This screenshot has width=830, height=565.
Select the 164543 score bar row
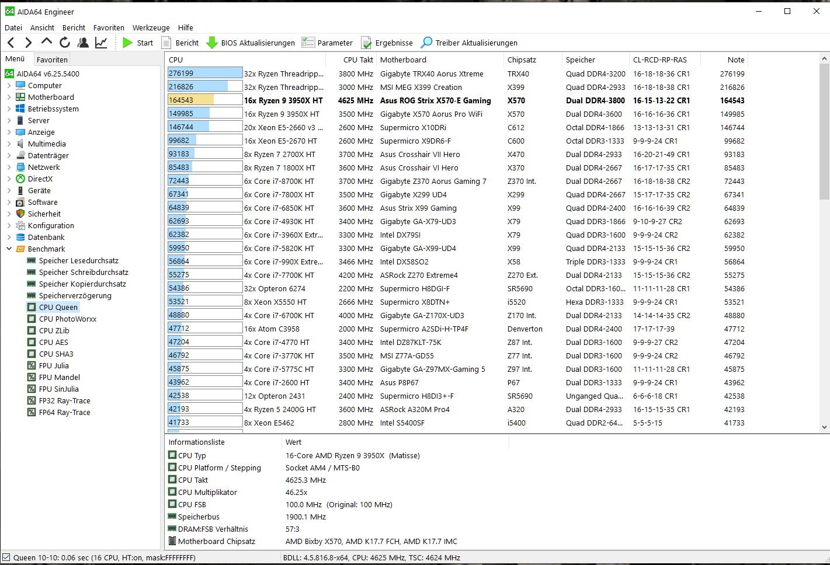click(x=456, y=100)
